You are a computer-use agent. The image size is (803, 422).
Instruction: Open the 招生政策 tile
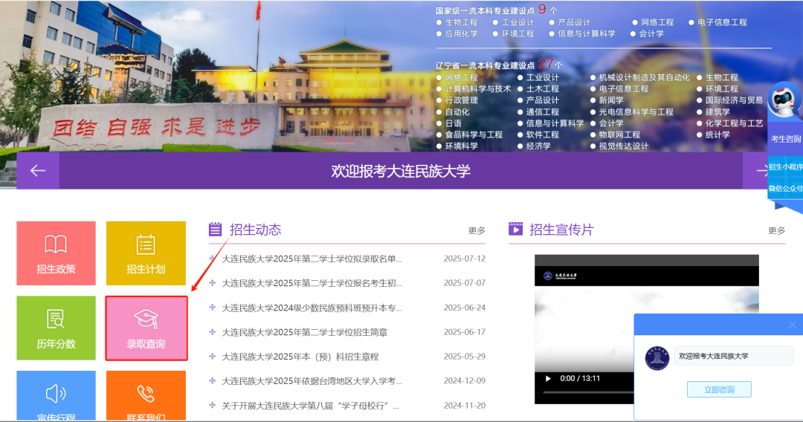coord(56,253)
